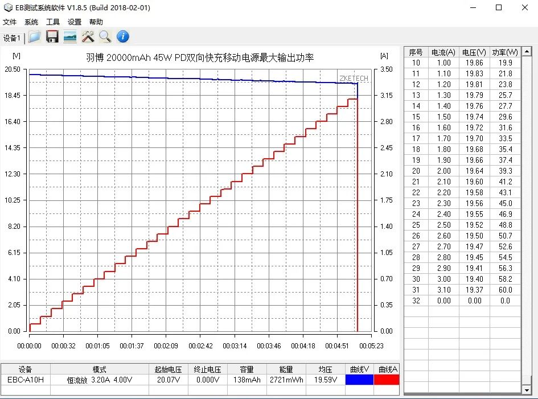Close the EB test software window
Image resolution: width=538 pixels, height=399 pixels.
click(524, 7)
